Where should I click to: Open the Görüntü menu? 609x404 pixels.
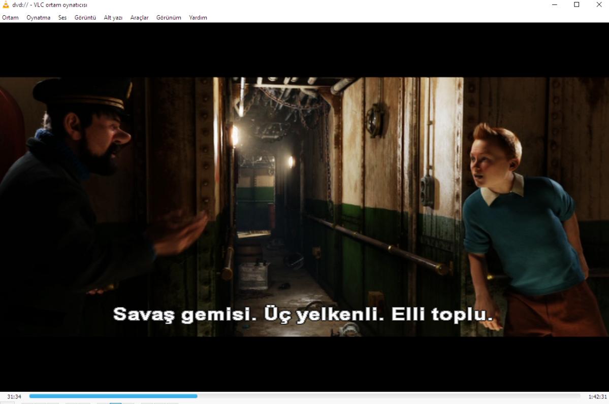pyautogui.click(x=85, y=17)
